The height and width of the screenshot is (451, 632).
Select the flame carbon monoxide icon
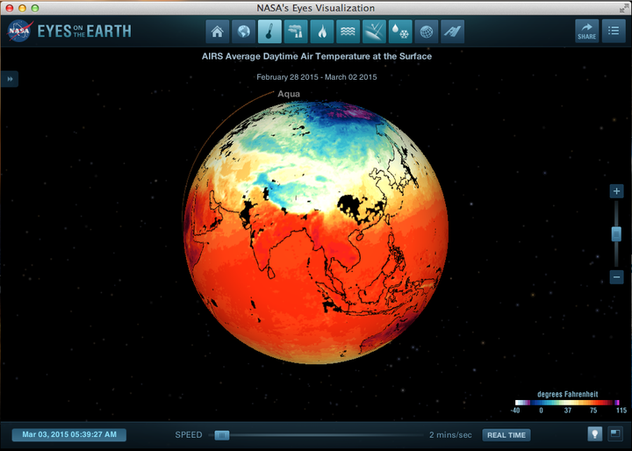[x=322, y=32]
